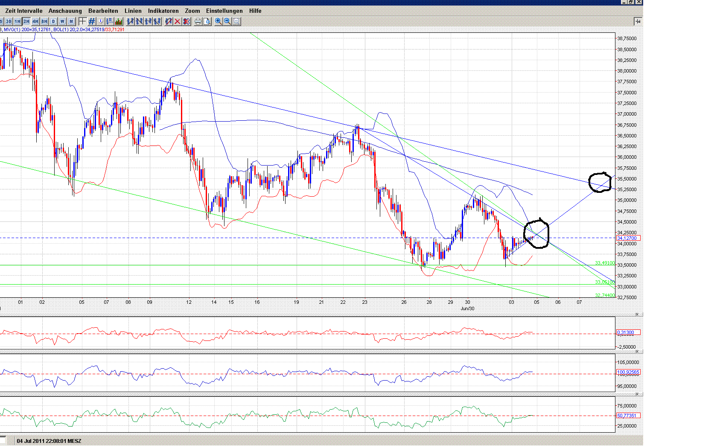
Task: Click the zoom in magnifier
Action: 219,21
